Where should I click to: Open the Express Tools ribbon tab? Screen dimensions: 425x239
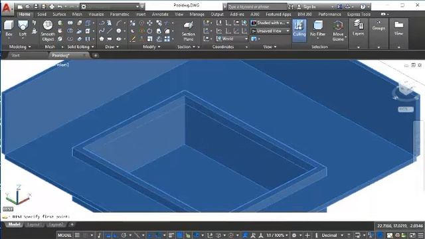pyautogui.click(x=359, y=14)
